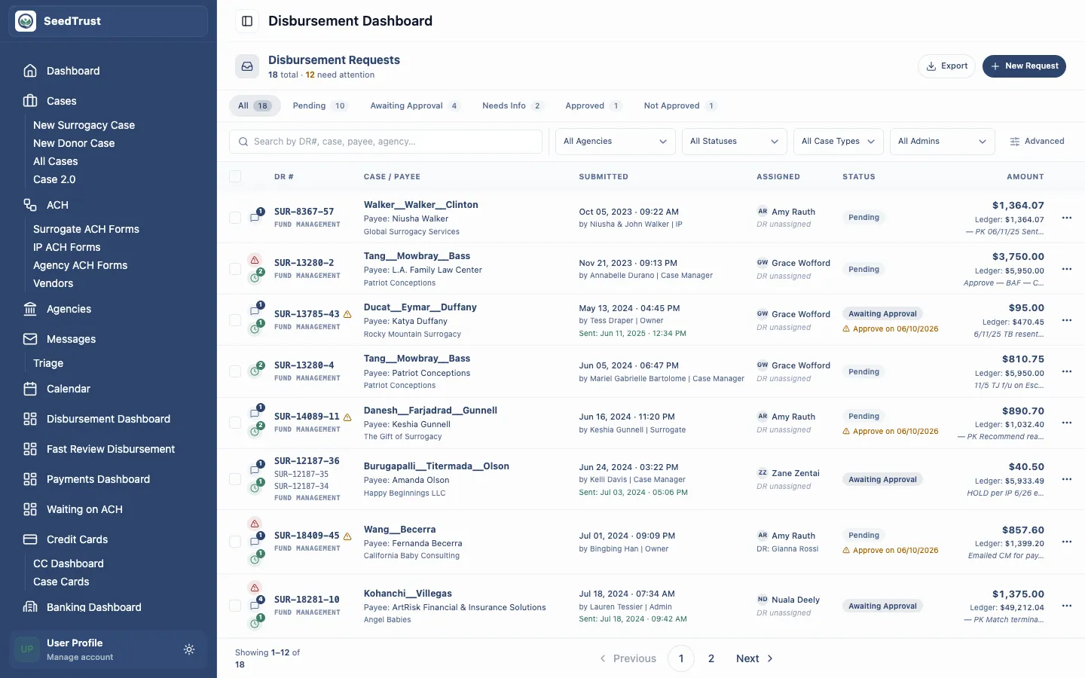Switch to the Needs Info tab
Screen dimensions: 1085x678
(x=512, y=105)
